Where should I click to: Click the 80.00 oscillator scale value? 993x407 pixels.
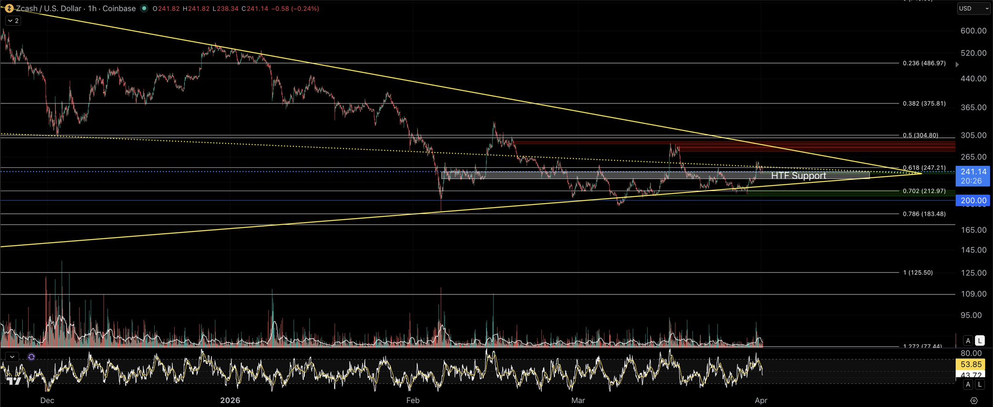point(971,353)
